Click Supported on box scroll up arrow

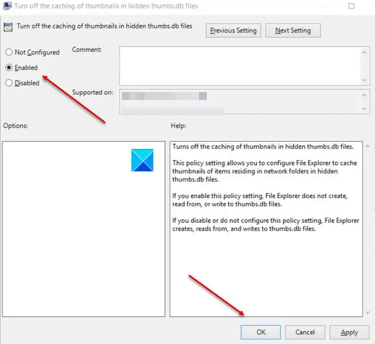[x=364, y=95]
